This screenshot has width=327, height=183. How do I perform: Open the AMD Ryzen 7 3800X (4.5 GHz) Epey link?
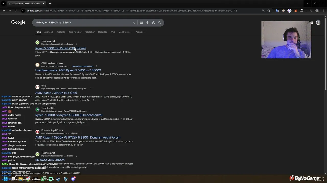pos(56,93)
